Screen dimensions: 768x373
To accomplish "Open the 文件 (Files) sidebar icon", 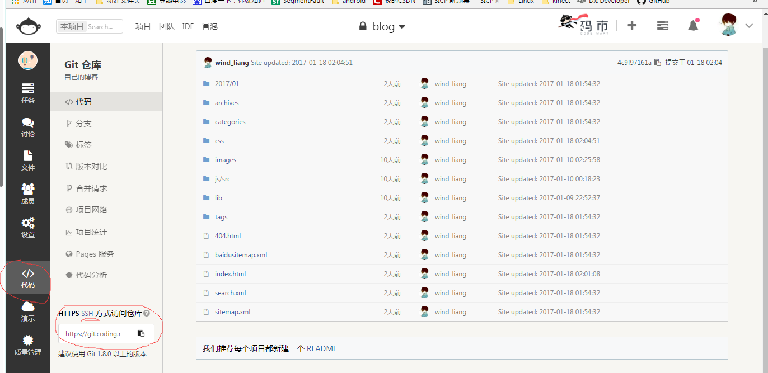I will (x=28, y=160).
